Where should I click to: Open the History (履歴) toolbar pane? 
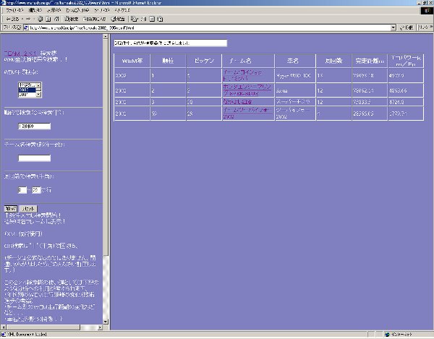click(x=118, y=19)
